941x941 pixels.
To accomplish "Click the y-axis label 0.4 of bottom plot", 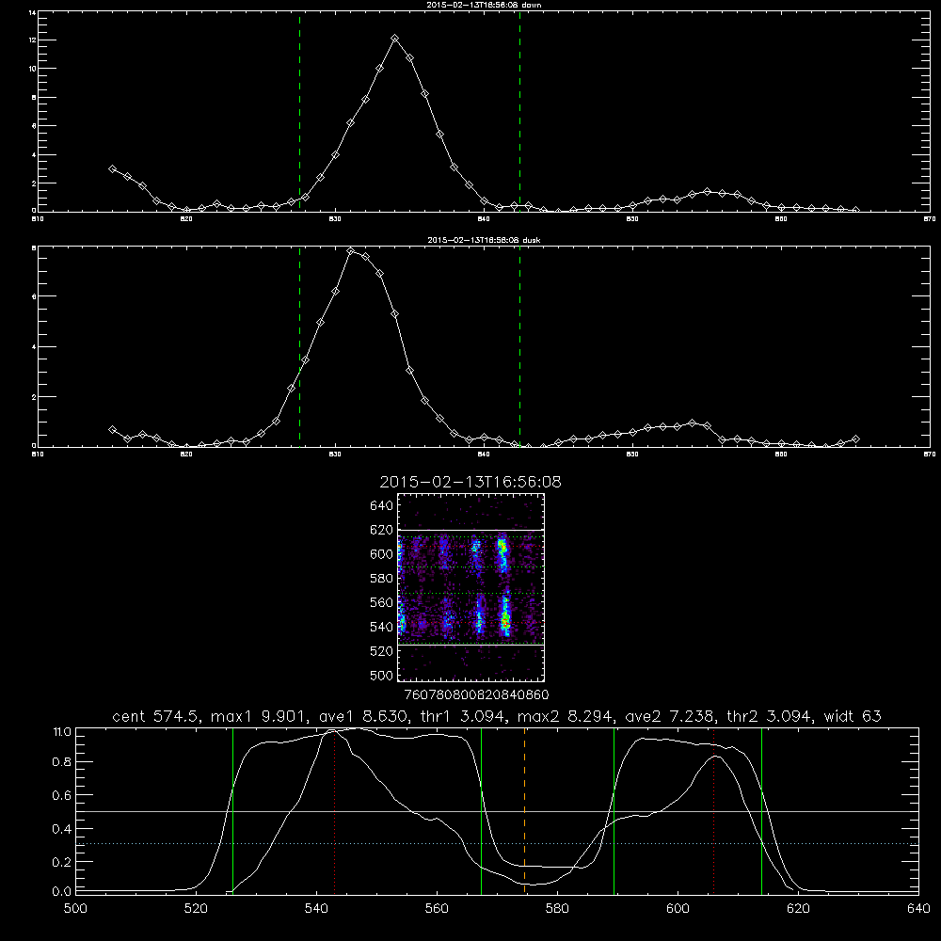I will point(62,829).
